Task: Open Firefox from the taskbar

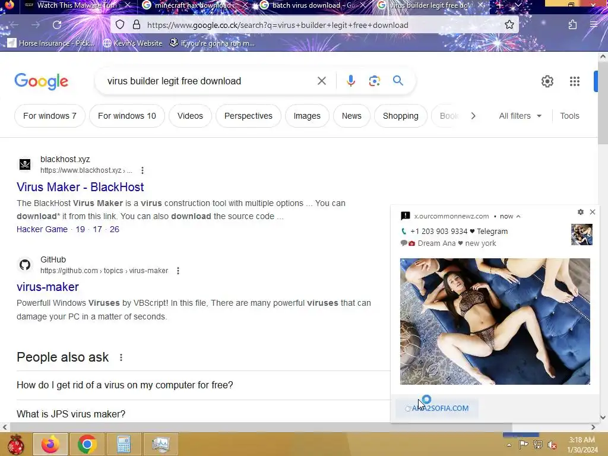Action: coord(50,444)
